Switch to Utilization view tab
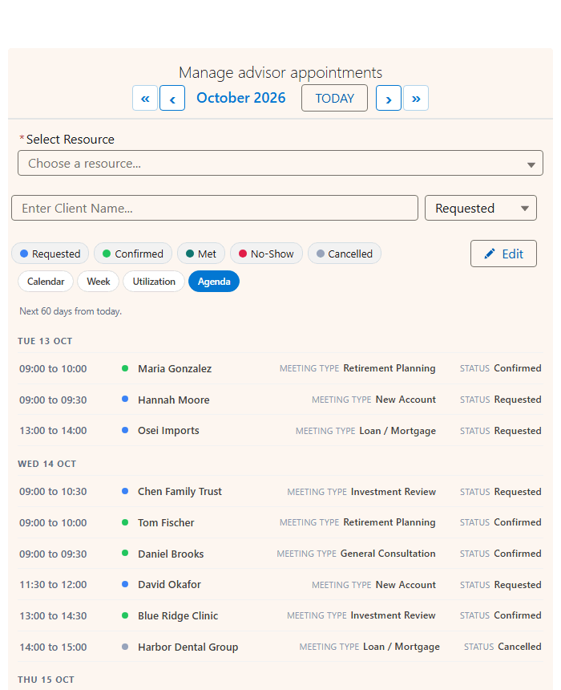561x690 pixels. [154, 282]
